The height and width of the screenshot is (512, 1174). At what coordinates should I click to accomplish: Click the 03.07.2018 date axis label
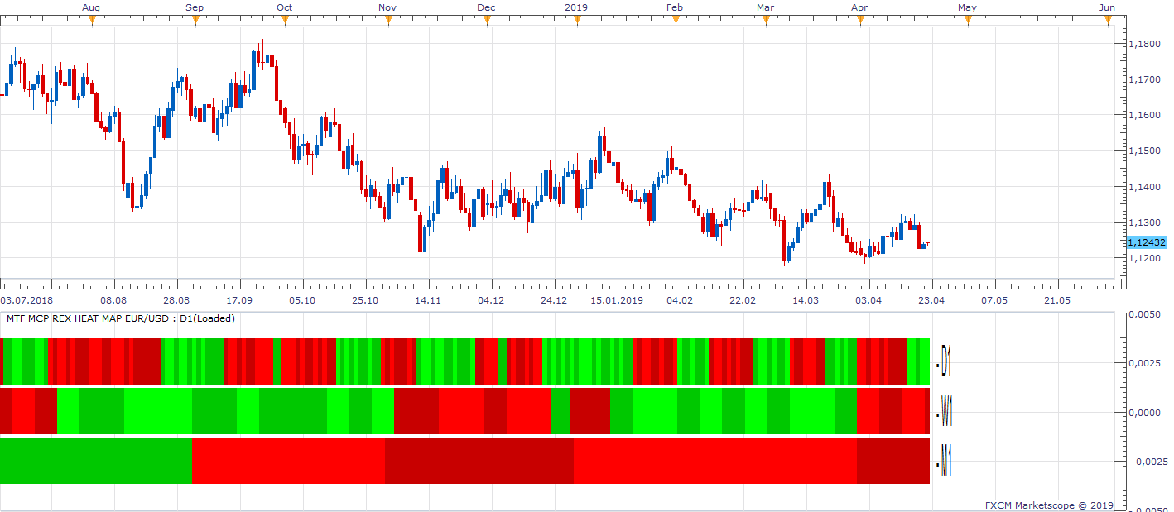click(27, 300)
